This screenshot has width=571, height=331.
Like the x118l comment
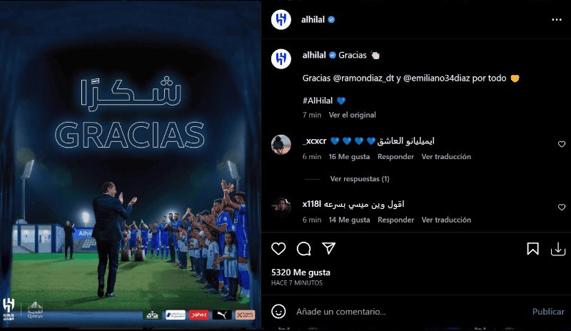(x=562, y=207)
